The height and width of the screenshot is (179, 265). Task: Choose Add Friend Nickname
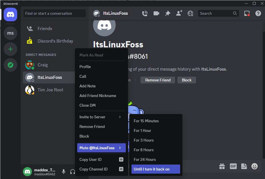click(102, 96)
